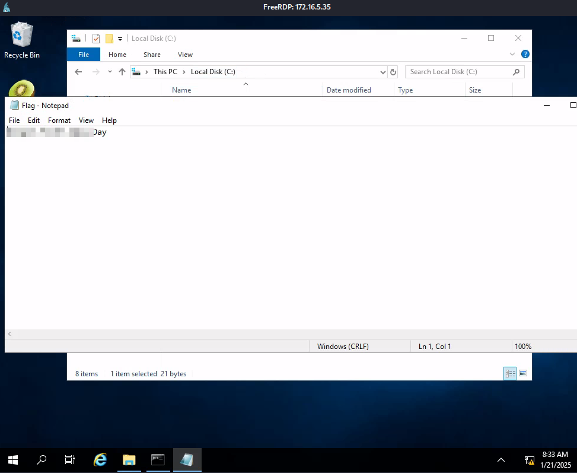This screenshot has height=473, width=577.
Task: Click the blue File button in Explorer
Action: pyautogui.click(x=84, y=55)
